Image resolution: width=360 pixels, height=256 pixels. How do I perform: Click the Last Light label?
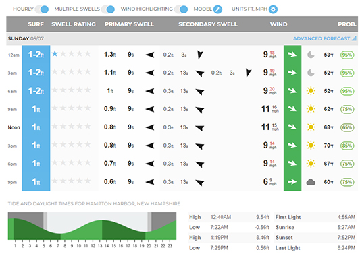click(x=288, y=248)
